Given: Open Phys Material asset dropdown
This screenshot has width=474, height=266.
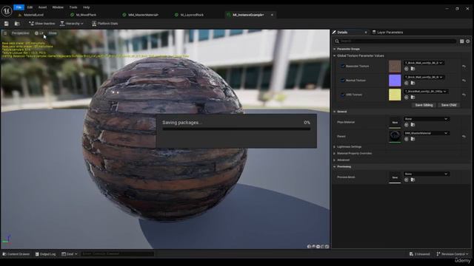Looking at the screenshot, I should coord(427,119).
